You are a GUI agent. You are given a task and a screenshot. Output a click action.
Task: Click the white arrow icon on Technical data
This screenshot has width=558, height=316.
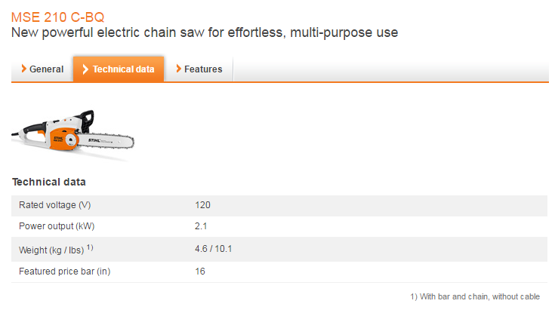click(86, 69)
